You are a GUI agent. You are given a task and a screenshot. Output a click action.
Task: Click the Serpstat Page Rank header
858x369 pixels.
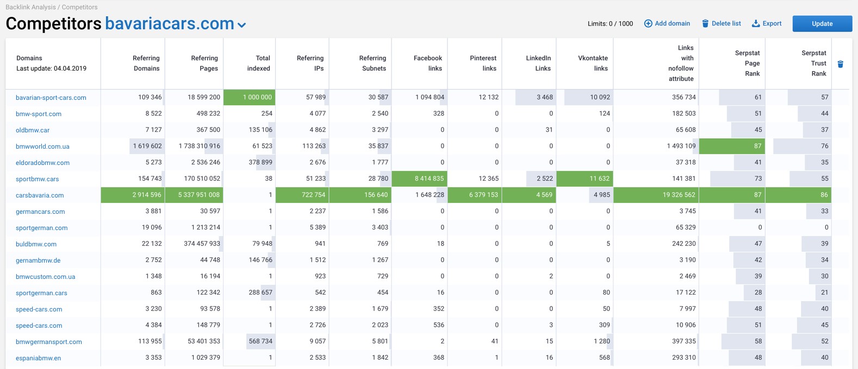pos(748,63)
